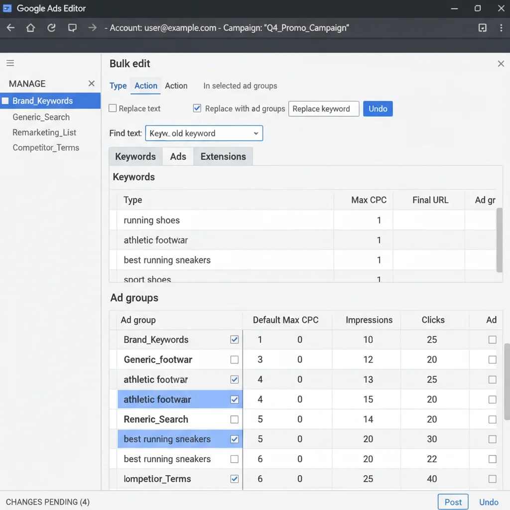Tick the Ad column checkbox for lompetior_Terms row
This screenshot has height=510, width=510.
[x=493, y=479]
